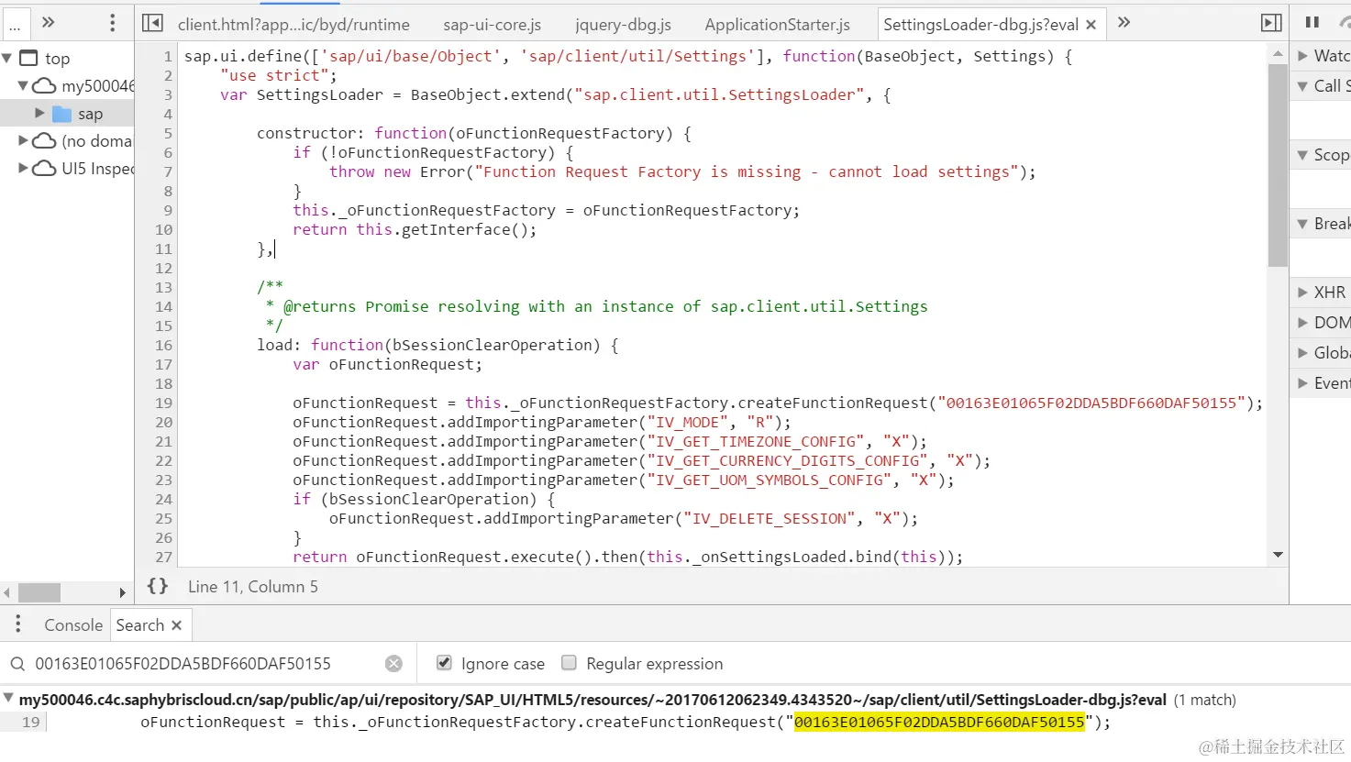This screenshot has height=762, width=1351.
Task: Click the navigator horizontal scrollbar thumb
Action: click(39, 592)
